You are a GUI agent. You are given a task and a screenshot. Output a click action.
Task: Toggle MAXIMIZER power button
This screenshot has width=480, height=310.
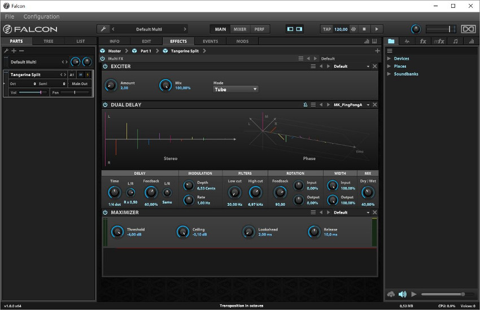105,212
